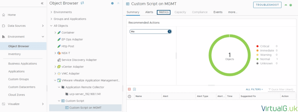Viewport: 298px width, 112px height.
Task: Click the Quick filter (Alert) input
Action: (x=282, y=89)
